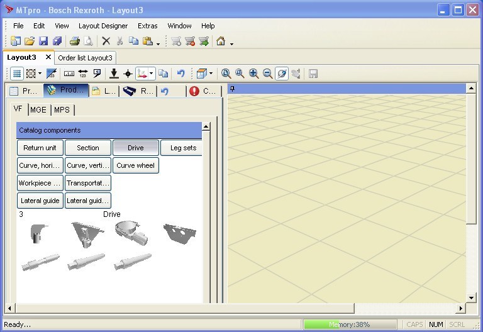Click the shopping cart remove icon
The height and width of the screenshot is (332, 483).
(190, 41)
